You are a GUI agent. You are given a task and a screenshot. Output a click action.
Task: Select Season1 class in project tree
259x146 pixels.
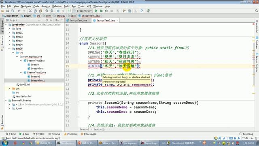[x=35, y=77]
